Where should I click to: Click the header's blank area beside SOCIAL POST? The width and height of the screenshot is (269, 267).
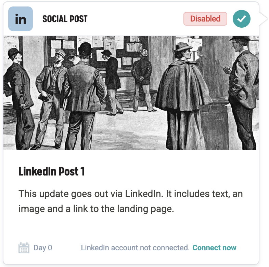pos(136,19)
